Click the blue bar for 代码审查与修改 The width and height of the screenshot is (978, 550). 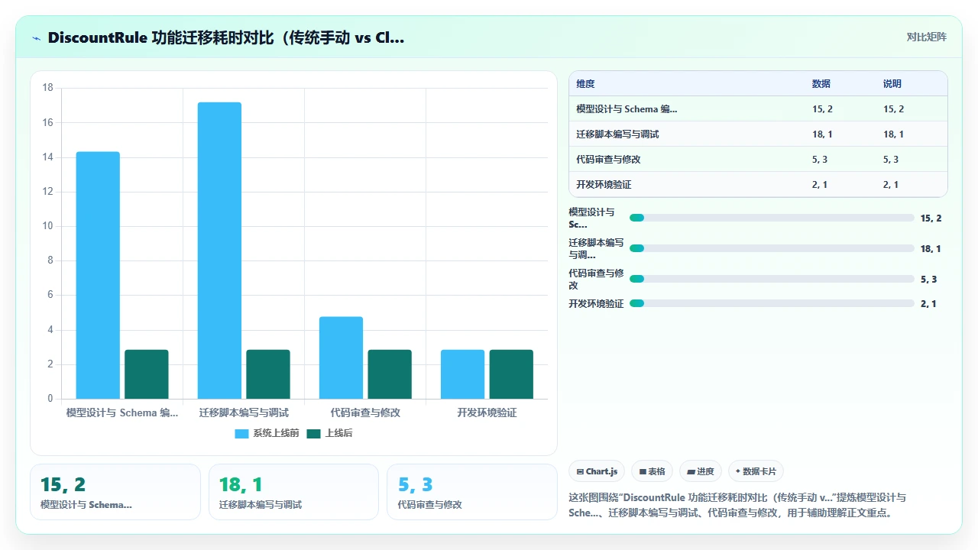coord(341,357)
